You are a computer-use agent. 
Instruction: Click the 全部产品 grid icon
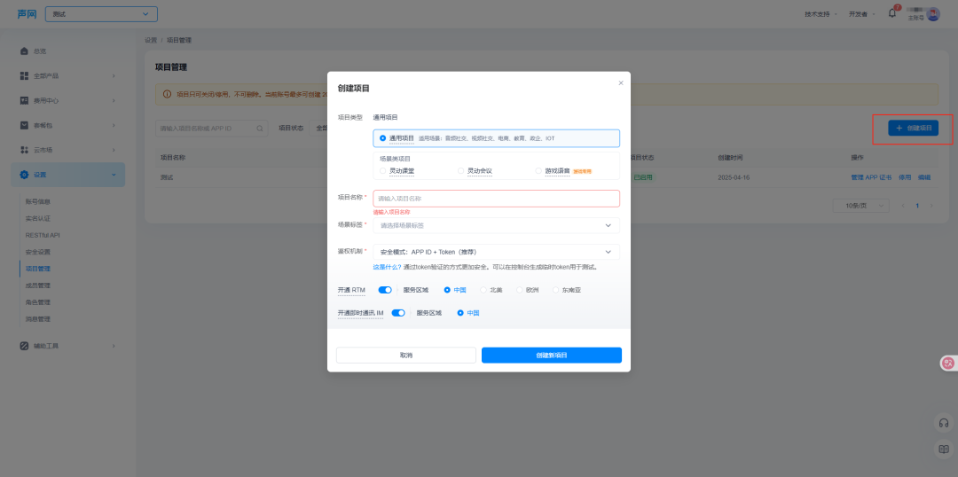25,75
